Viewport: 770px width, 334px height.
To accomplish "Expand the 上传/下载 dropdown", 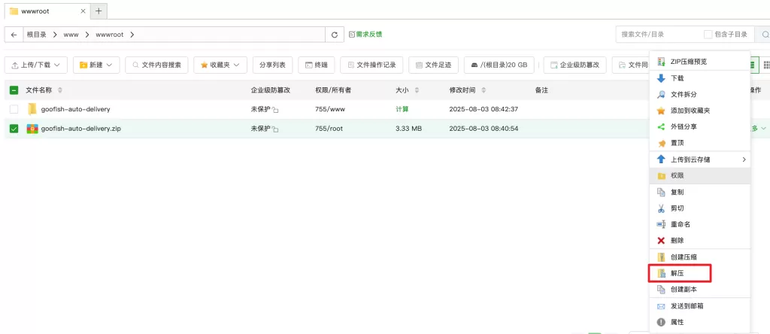I will (x=36, y=65).
